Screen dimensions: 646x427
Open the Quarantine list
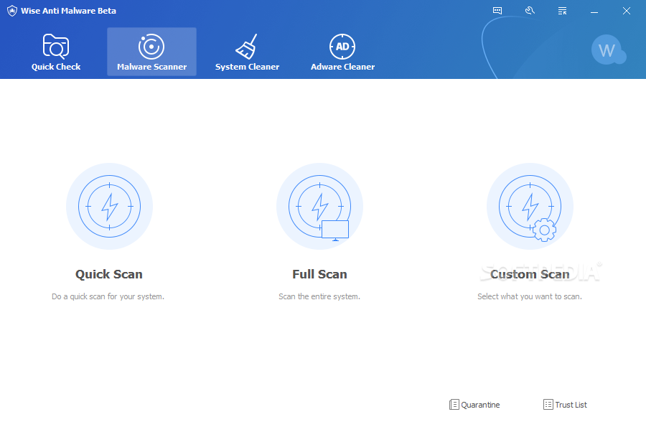click(474, 405)
